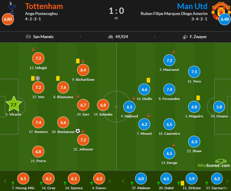Click the goal ball icon beside Bentancur

(78, 131)
